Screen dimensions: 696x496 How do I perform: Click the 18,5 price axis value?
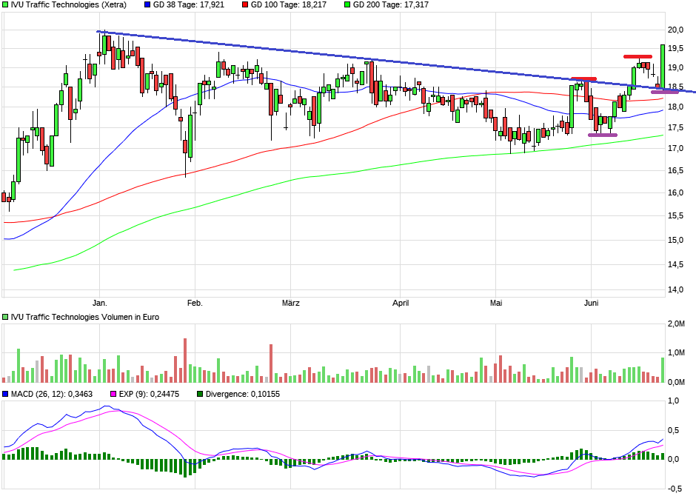[675, 87]
